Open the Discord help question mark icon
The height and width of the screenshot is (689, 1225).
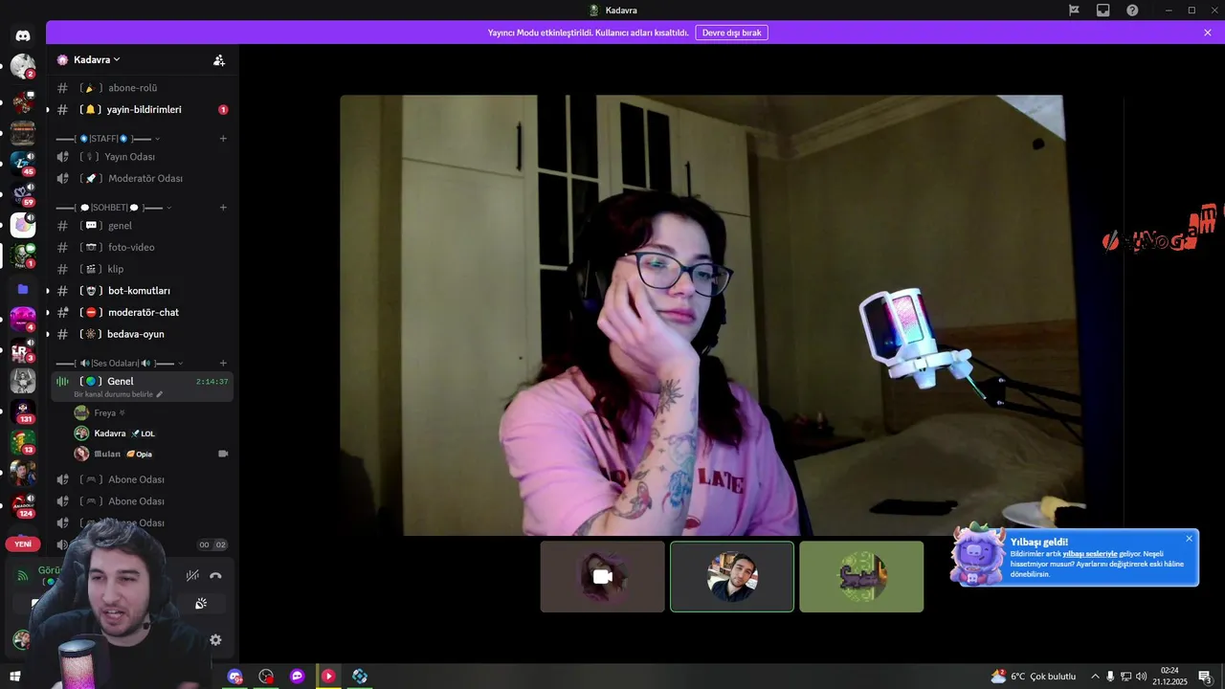tap(1132, 11)
